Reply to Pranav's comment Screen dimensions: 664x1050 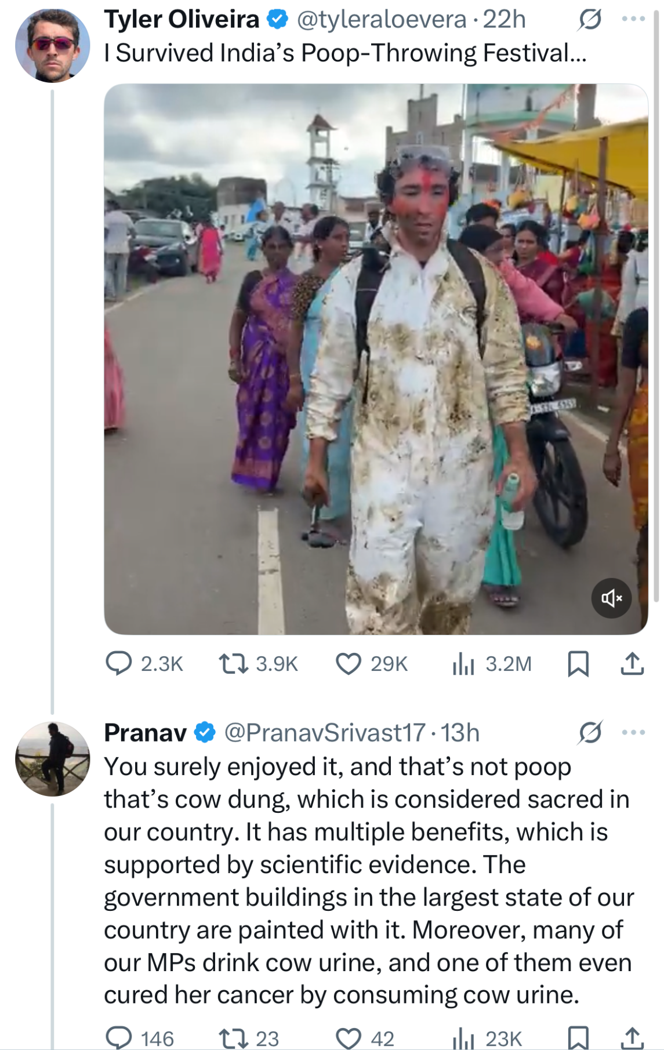click(x=119, y=1037)
